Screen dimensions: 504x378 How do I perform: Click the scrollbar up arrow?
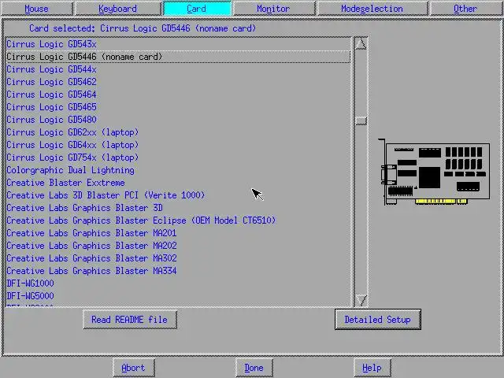tap(361, 44)
